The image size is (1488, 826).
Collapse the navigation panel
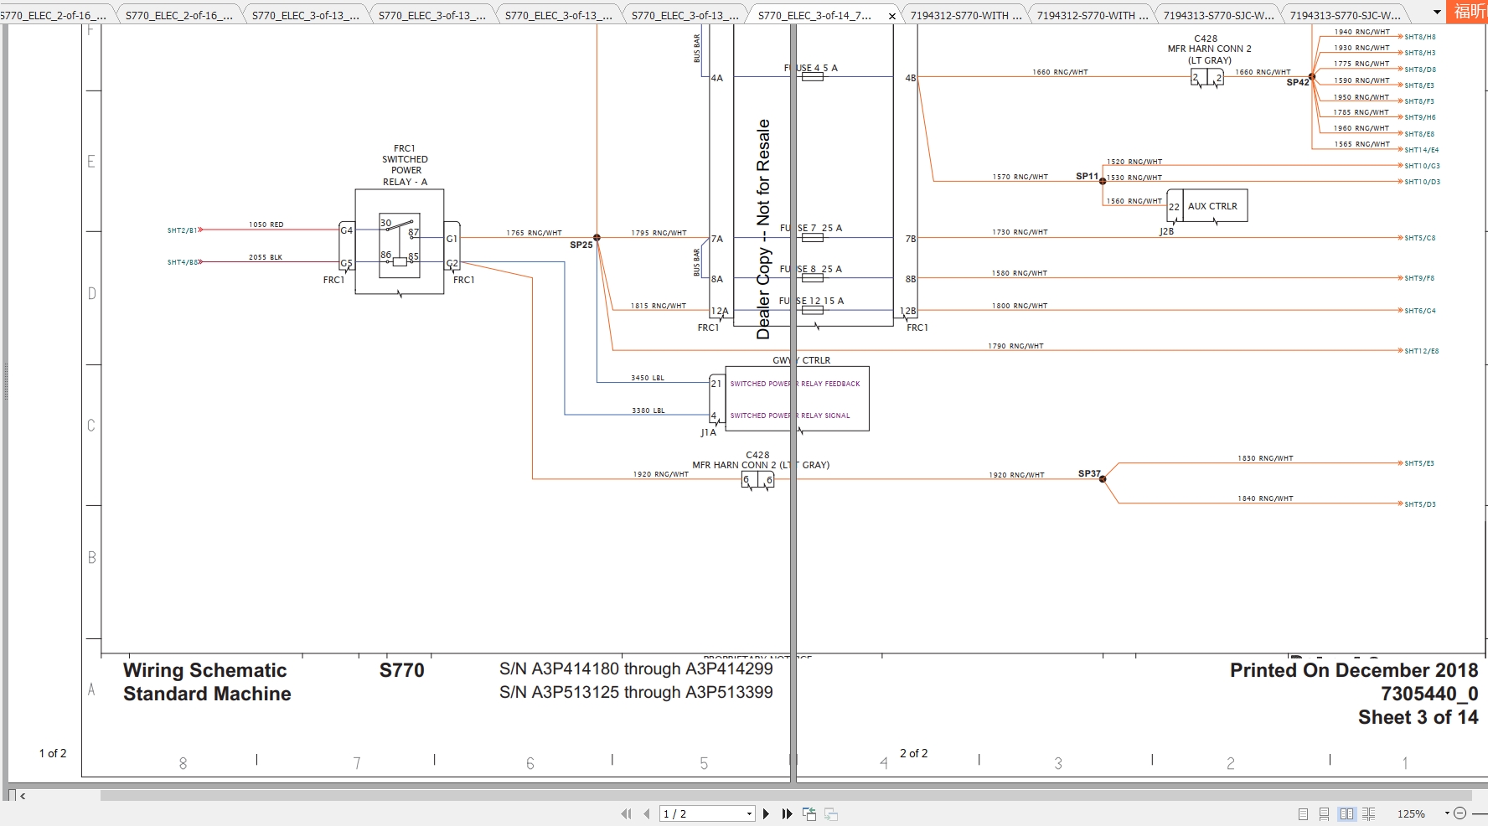tap(21, 796)
